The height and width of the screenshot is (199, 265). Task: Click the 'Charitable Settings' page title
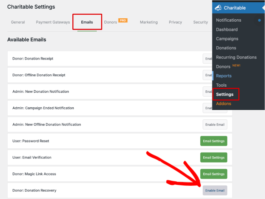point(31,7)
